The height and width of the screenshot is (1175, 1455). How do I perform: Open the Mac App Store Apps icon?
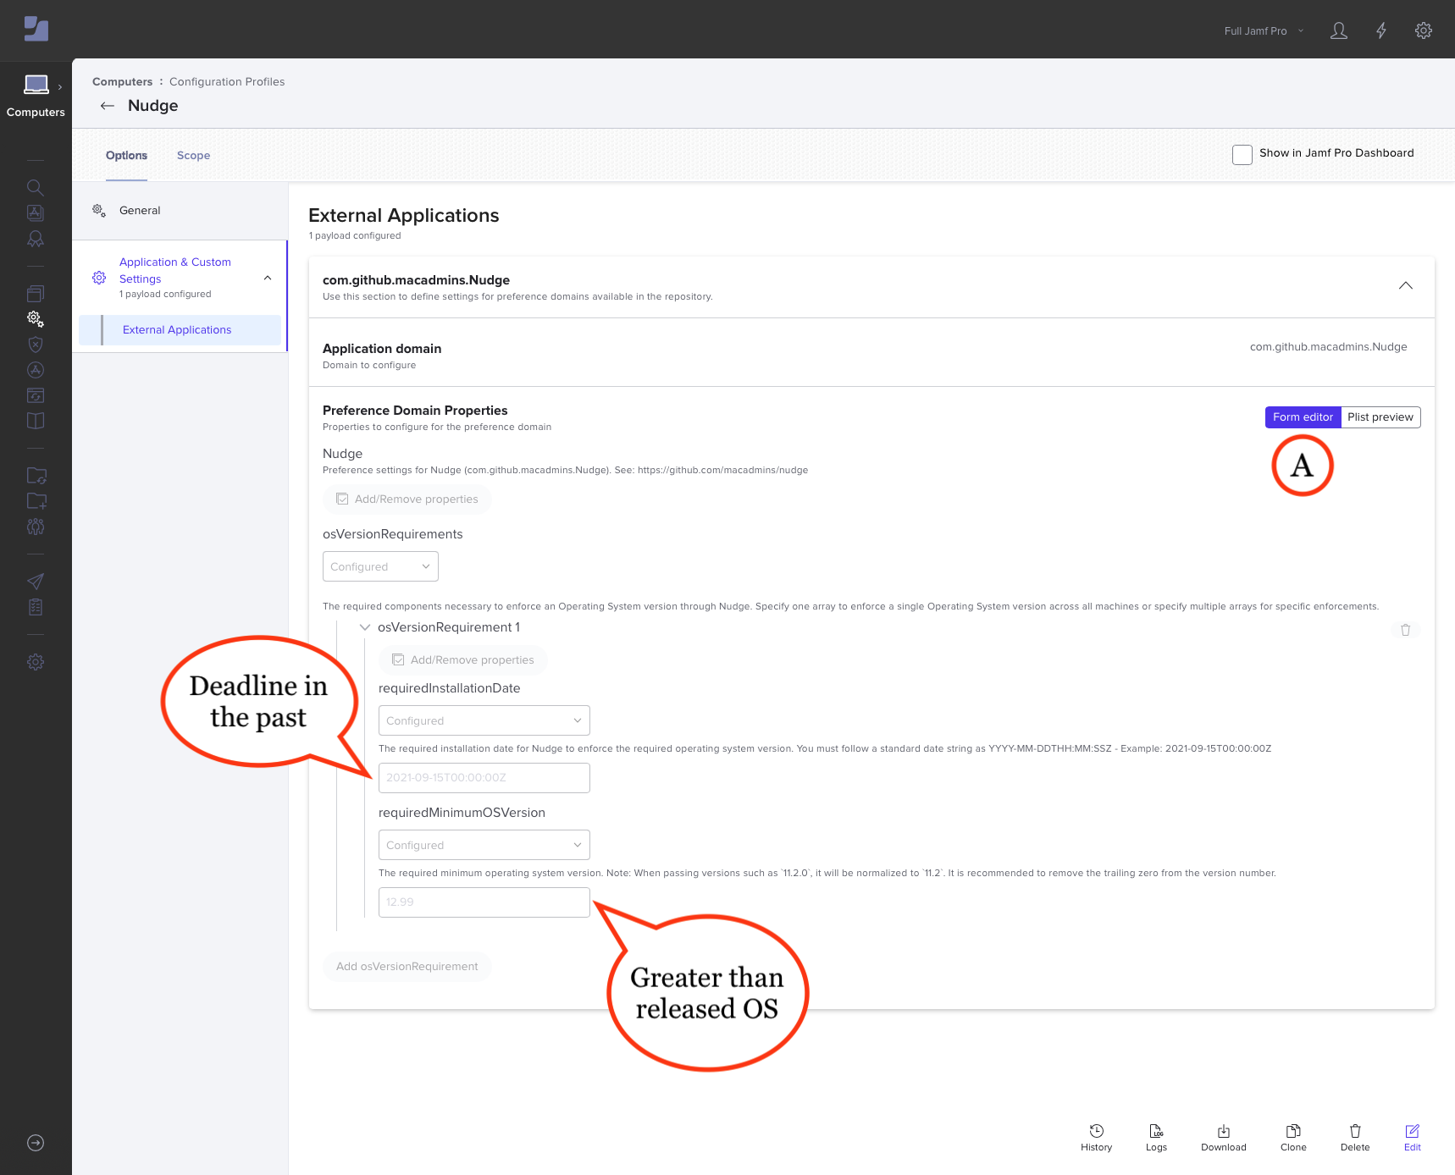coord(36,370)
